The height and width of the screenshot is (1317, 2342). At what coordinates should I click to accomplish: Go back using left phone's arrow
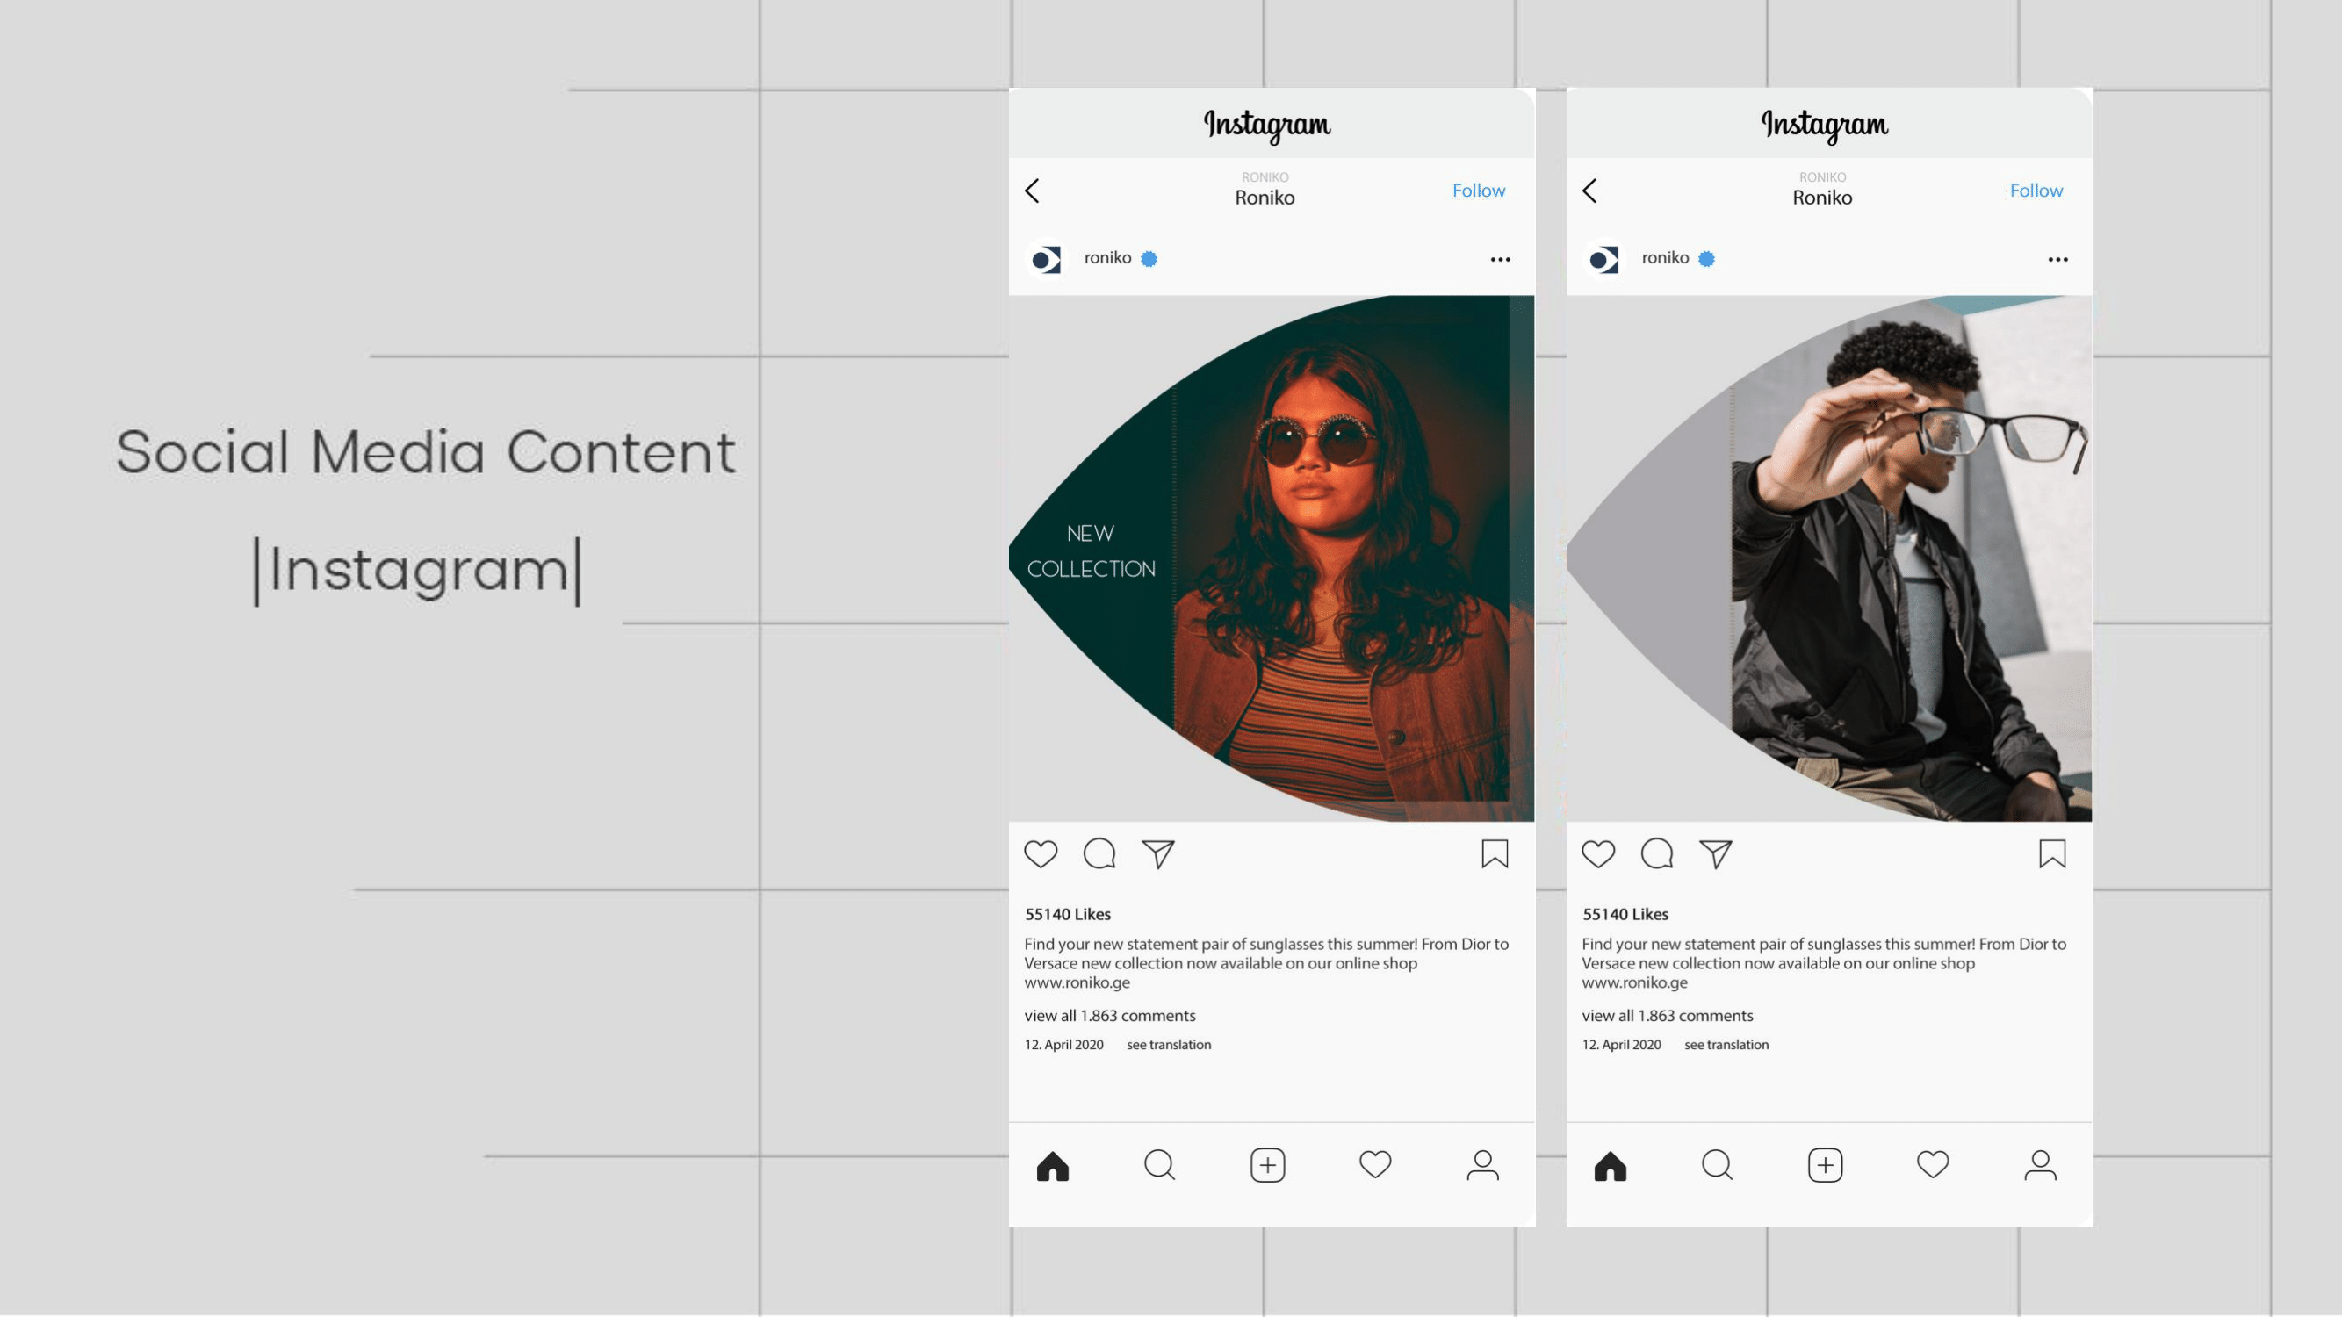(x=1032, y=191)
